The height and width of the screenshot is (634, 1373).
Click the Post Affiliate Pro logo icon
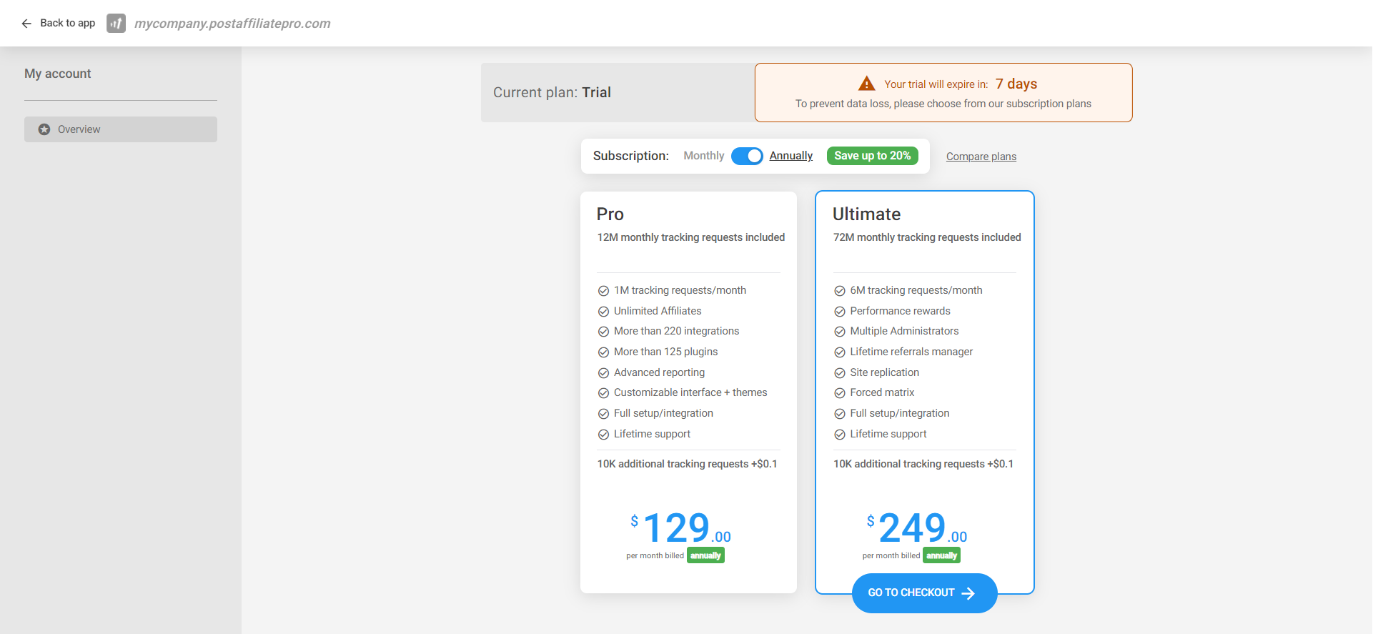point(116,24)
